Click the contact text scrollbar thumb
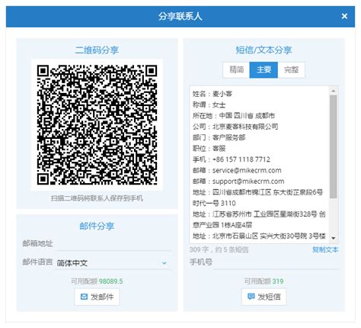The image size is (361, 328). 334,146
